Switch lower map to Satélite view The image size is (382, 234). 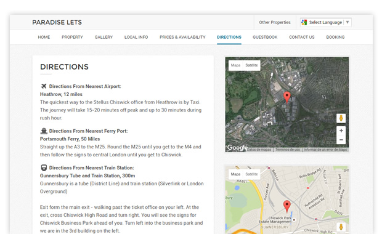click(251, 174)
